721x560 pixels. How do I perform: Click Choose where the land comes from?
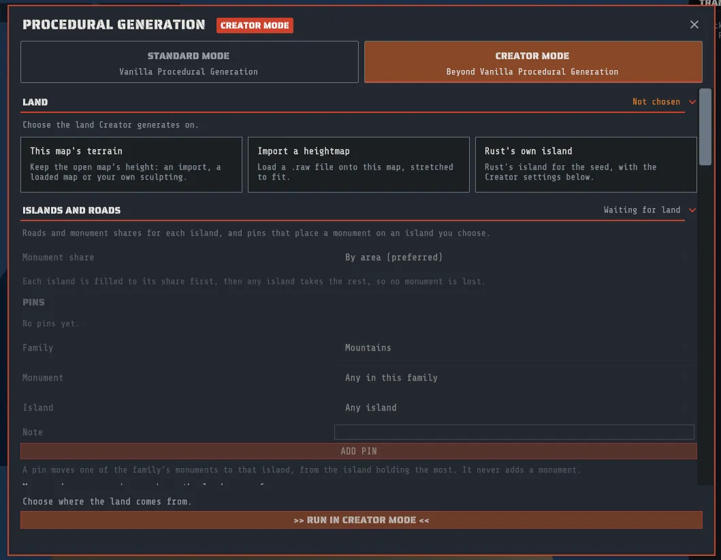tap(107, 501)
